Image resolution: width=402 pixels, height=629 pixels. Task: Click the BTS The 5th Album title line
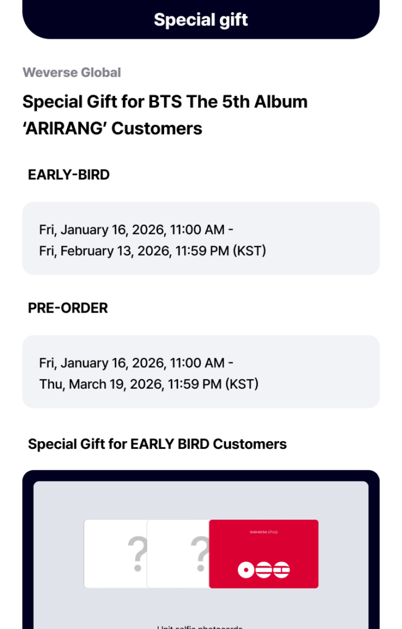click(165, 101)
